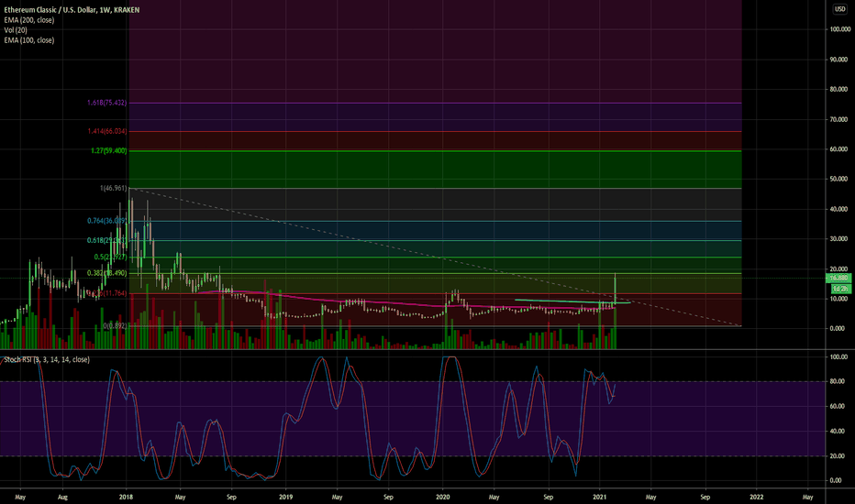
Task: Select the 0.618 Fibonacci level label
Action: (106, 240)
